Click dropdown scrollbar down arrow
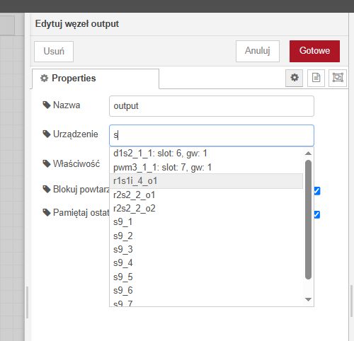This screenshot has width=354, height=341. point(308,299)
